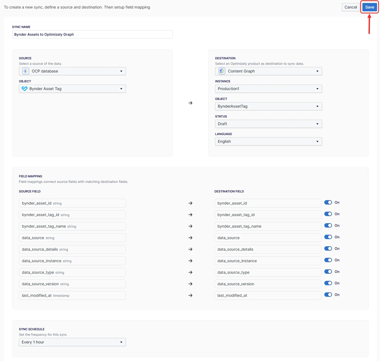This screenshot has width=380, height=361.
Task: Turn off data_source_details mapping
Action: point(328,249)
